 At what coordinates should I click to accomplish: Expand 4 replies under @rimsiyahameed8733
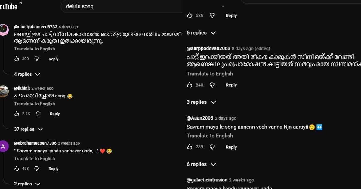[x=27, y=74]
